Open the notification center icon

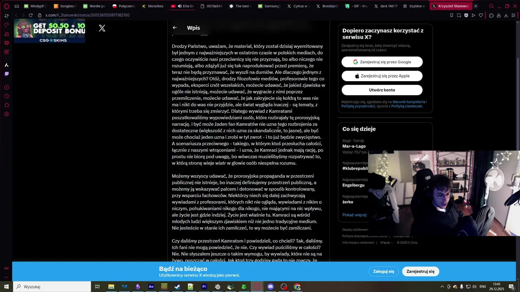[x=512, y=287]
